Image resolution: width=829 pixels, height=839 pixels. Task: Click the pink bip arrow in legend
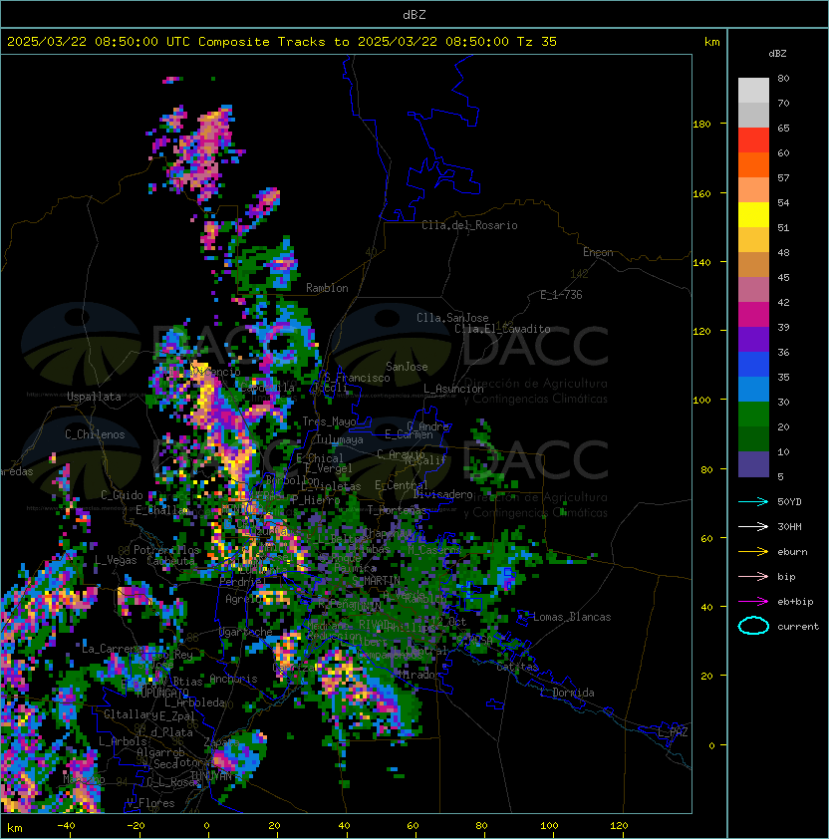(753, 577)
